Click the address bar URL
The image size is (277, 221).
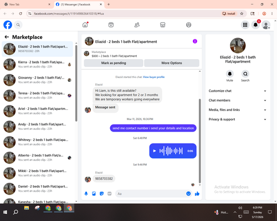tap(69, 14)
